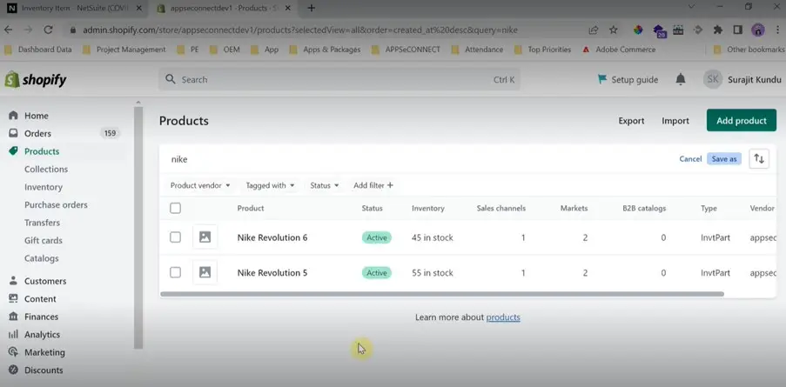Viewport: 786px width, 387px height.
Task: Expand Product vendor filter dropdown
Action: coord(200,185)
